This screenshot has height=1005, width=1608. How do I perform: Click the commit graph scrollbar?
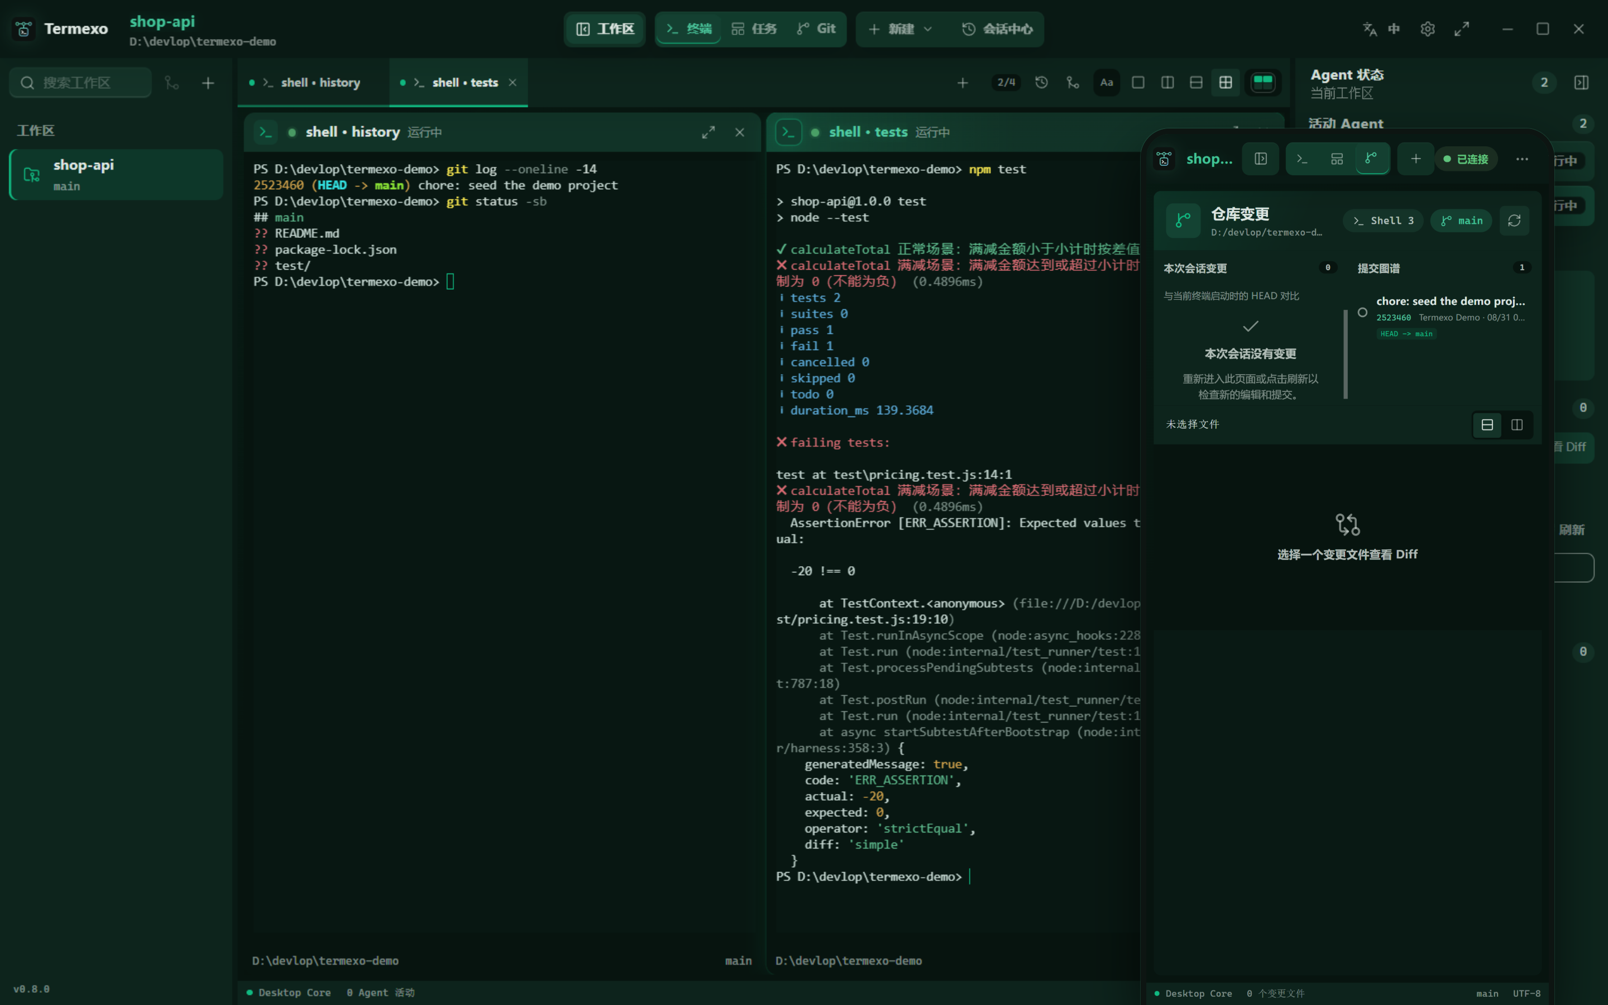(x=1346, y=355)
